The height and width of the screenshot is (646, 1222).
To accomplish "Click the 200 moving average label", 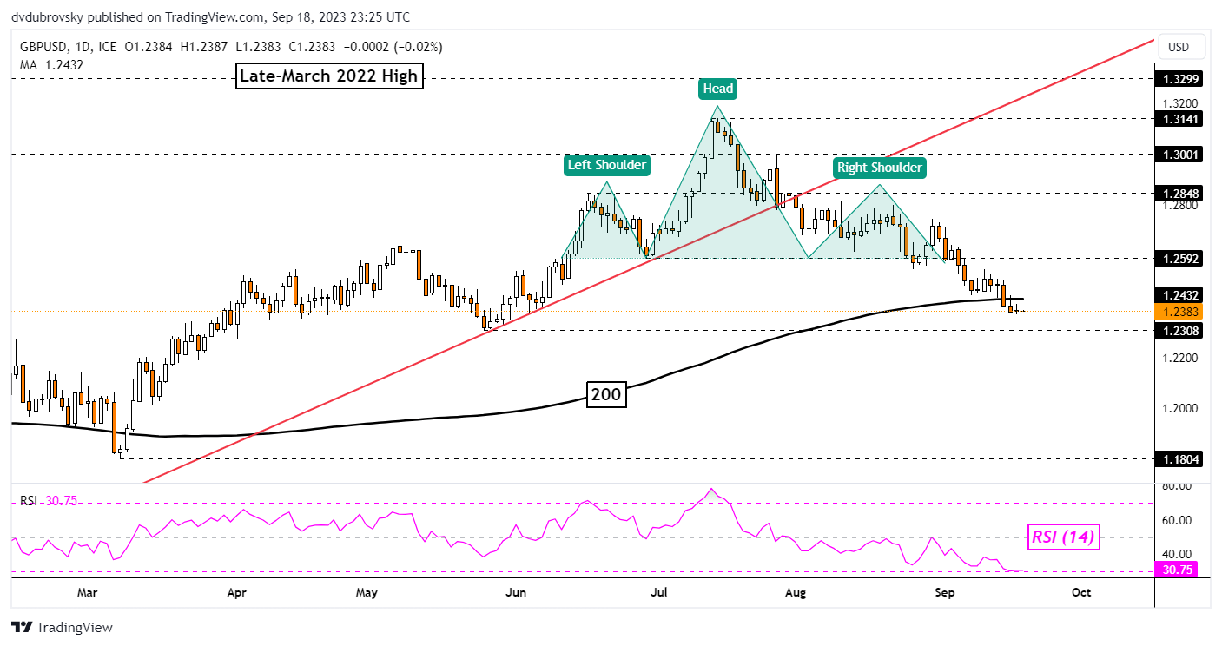I will [x=605, y=394].
